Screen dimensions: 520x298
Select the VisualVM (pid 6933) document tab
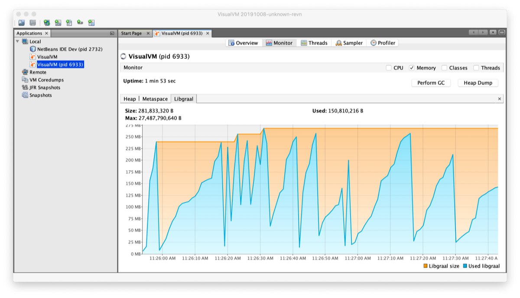pyautogui.click(x=182, y=33)
